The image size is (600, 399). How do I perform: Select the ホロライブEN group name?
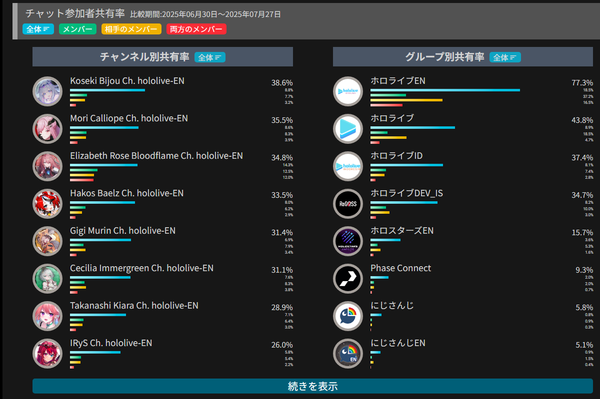coord(398,80)
